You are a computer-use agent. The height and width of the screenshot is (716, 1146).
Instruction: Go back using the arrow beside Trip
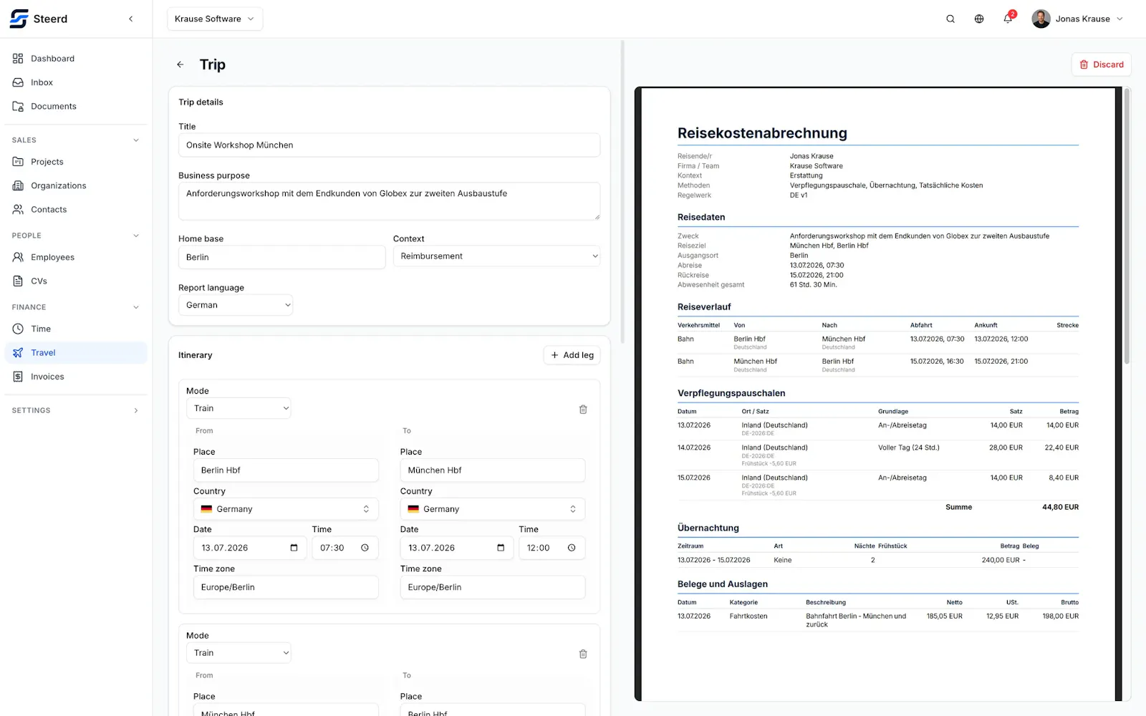tap(180, 64)
